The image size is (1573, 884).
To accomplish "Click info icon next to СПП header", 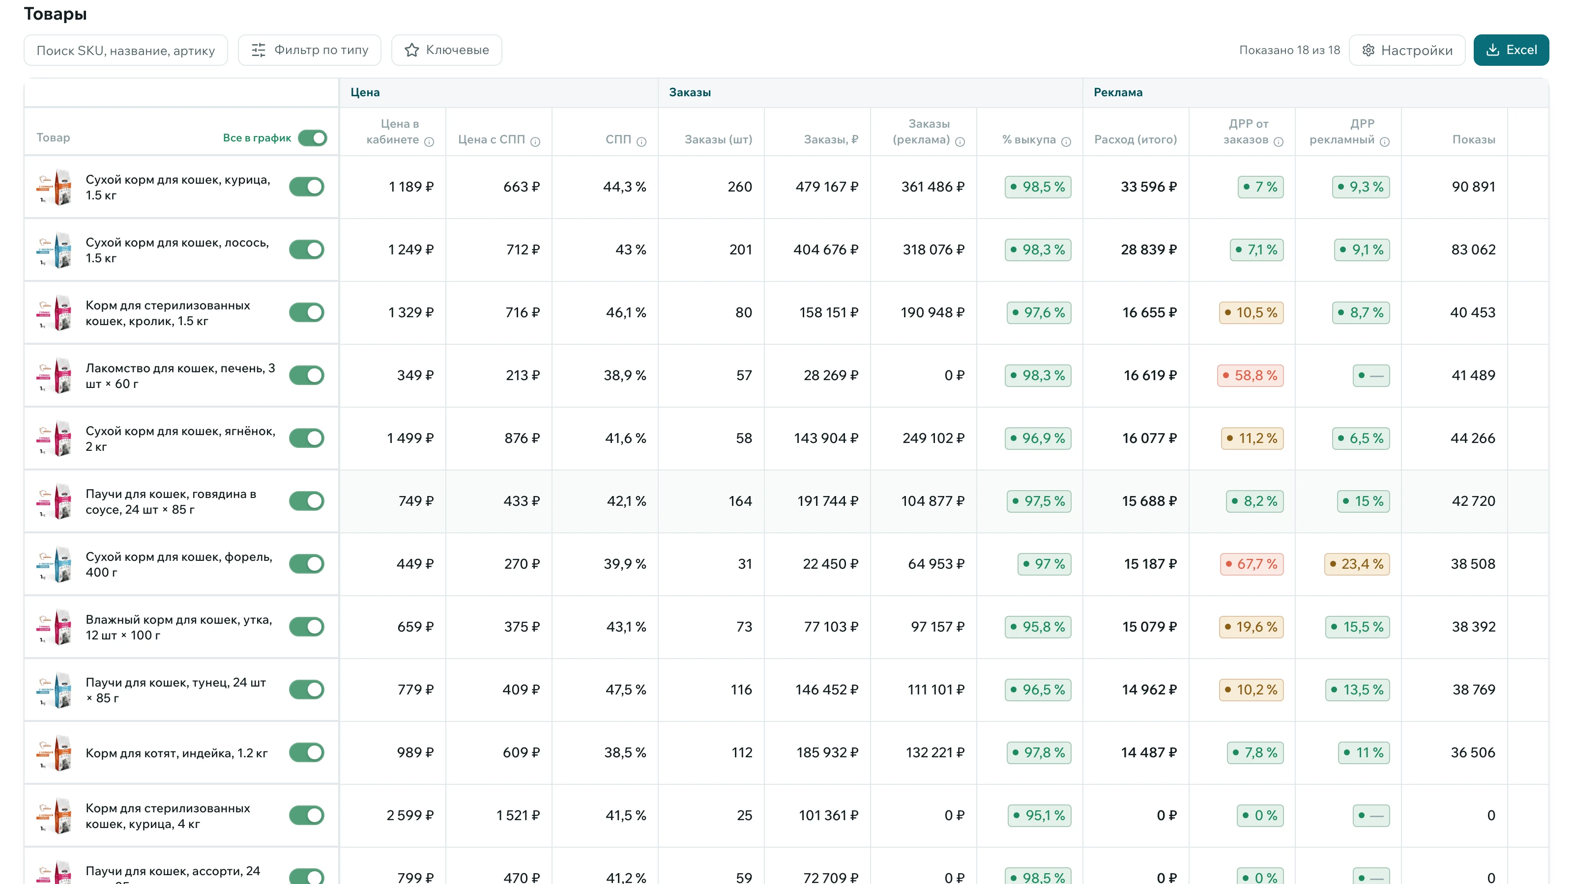I will pyautogui.click(x=641, y=142).
